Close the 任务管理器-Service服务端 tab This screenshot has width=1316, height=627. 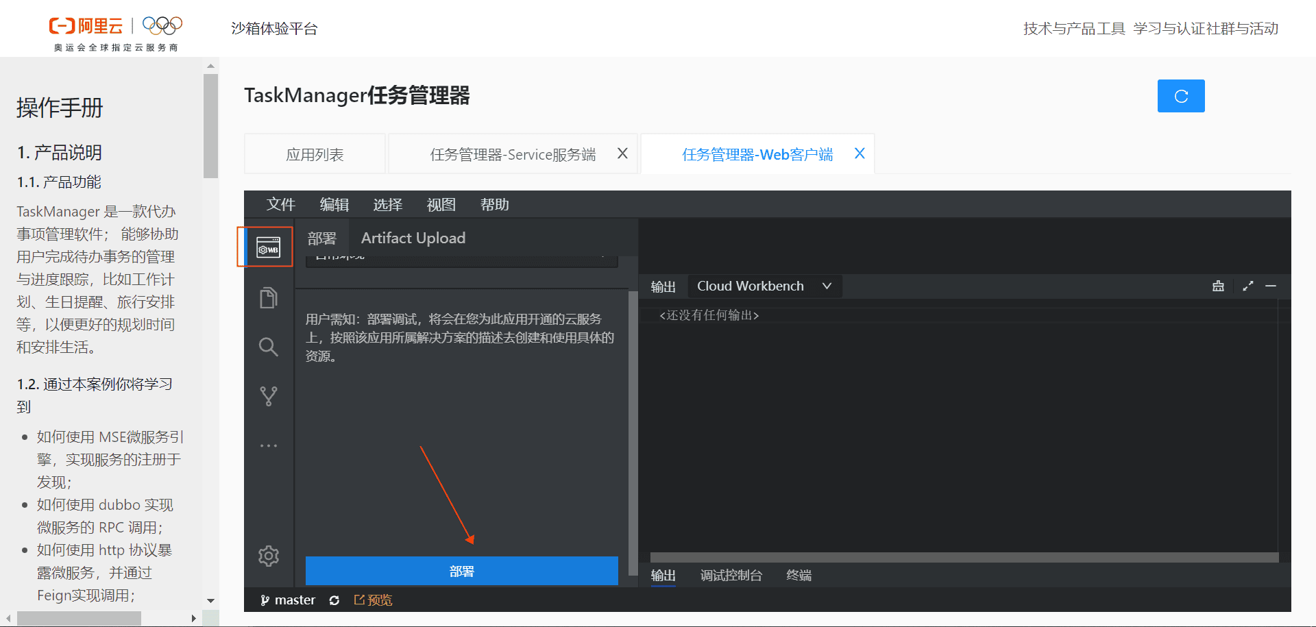pos(622,153)
